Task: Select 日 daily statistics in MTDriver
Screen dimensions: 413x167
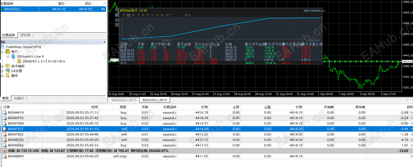Action: coord(128,15)
